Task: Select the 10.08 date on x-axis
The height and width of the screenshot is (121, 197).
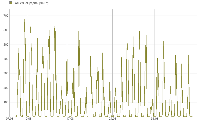Action: (28, 119)
